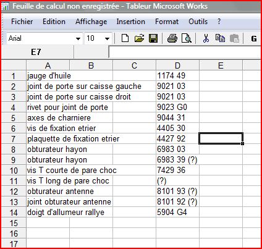Expand the Arial font dropdown
This screenshot has width=262, height=249.
tap(78, 38)
